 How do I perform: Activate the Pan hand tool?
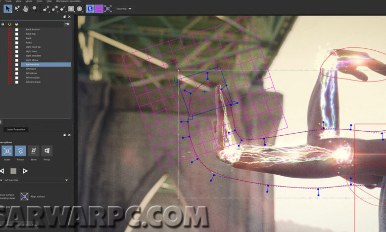26,9
